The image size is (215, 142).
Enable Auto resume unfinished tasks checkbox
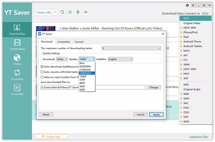pos(42,72)
